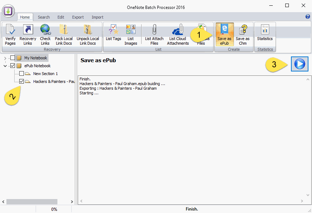The image size is (312, 213).
Task: Choose List Cloud Attachments
Action: click(178, 35)
